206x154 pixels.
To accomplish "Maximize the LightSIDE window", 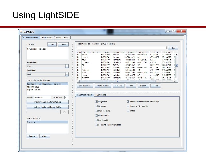I will (173, 31).
